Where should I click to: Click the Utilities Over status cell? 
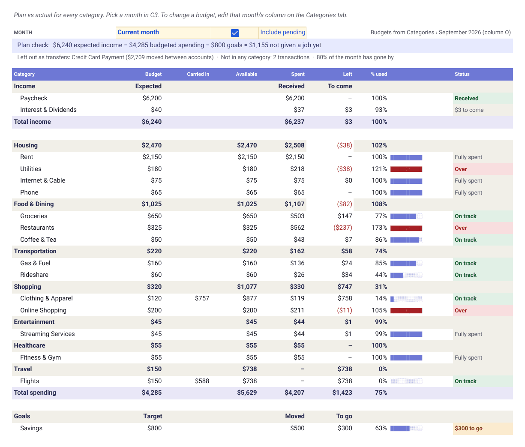[x=483, y=169]
